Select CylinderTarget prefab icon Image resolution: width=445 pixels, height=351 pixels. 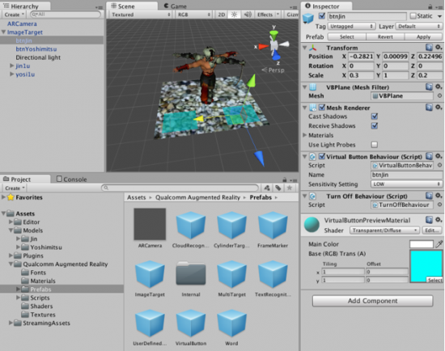(231, 225)
